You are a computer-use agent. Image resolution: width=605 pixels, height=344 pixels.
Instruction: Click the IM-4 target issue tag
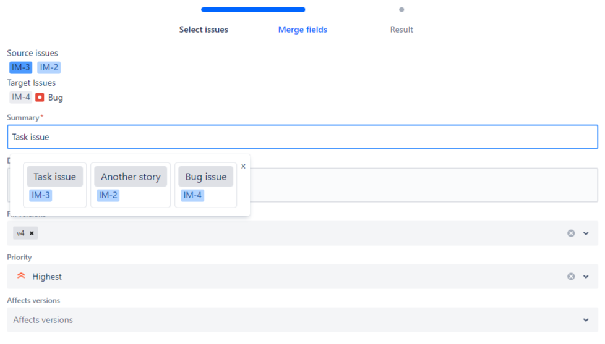coord(21,97)
